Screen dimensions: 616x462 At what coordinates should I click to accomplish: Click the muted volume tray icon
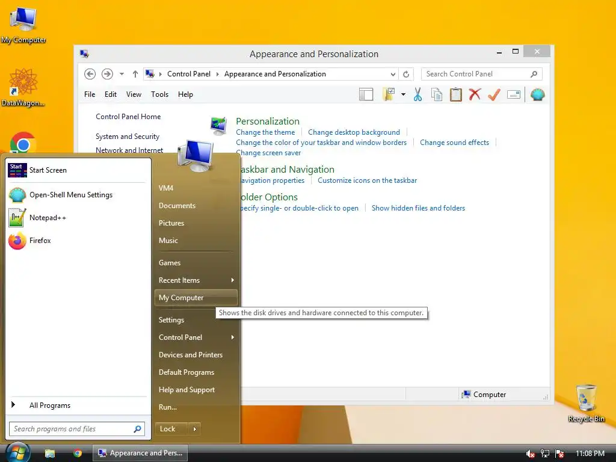(530, 454)
